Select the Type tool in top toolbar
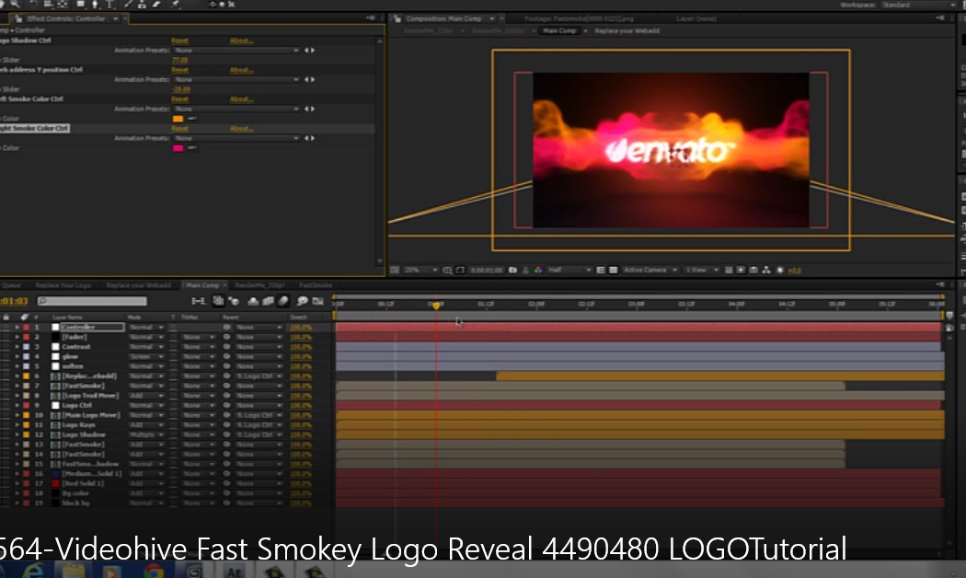 [109, 5]
